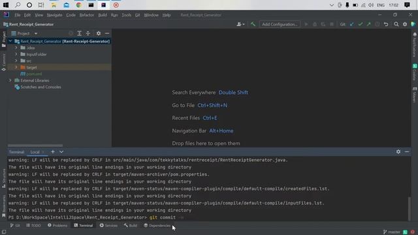Open IDE Settings gear in main toolbar

click(x=405, y=24)
